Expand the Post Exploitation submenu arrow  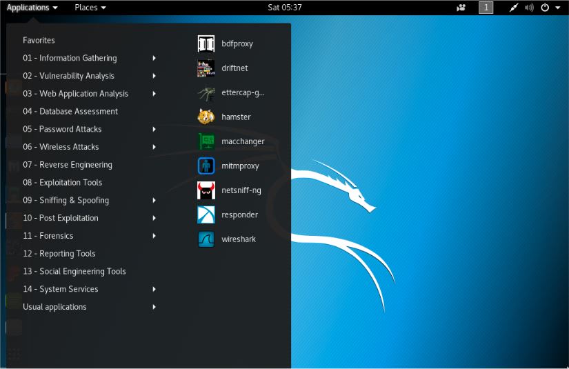[154, 218]
